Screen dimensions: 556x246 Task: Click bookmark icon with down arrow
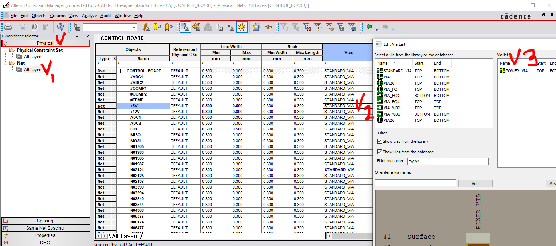[158, 27]
